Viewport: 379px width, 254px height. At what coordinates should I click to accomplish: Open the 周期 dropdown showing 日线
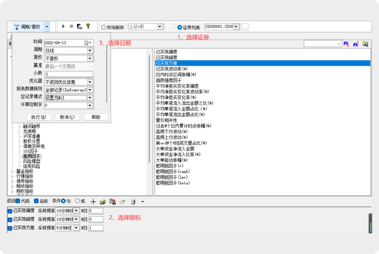coord(90,51)
